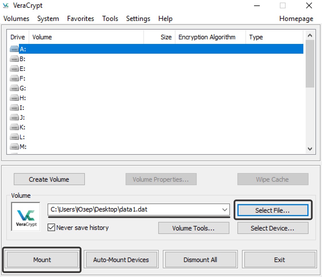The image size is (322, 277).
Task: Select the "G:" drive label
Action: click(23, 88)
